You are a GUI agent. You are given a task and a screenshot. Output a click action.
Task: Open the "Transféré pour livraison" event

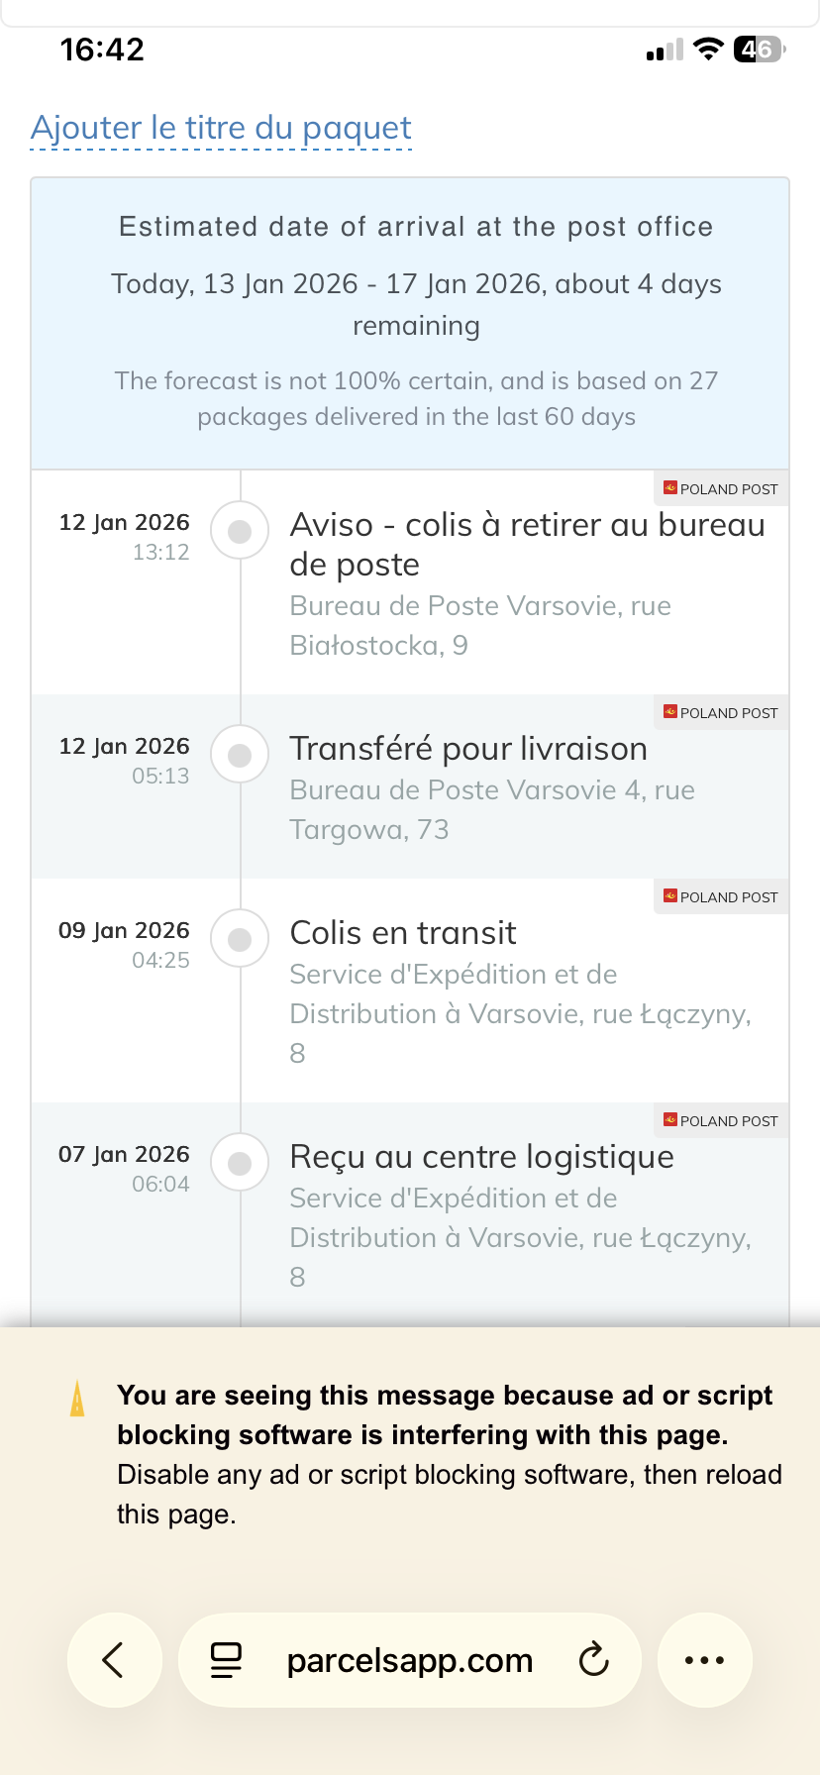tap(468, 749)
